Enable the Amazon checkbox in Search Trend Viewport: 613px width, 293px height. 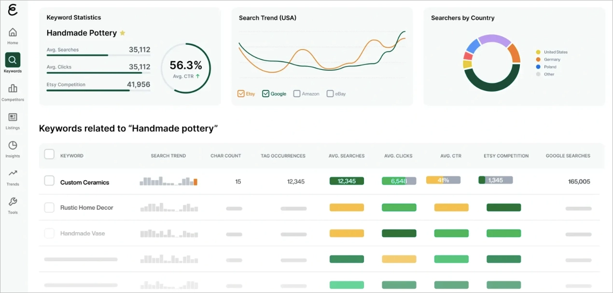click(296, 93)
